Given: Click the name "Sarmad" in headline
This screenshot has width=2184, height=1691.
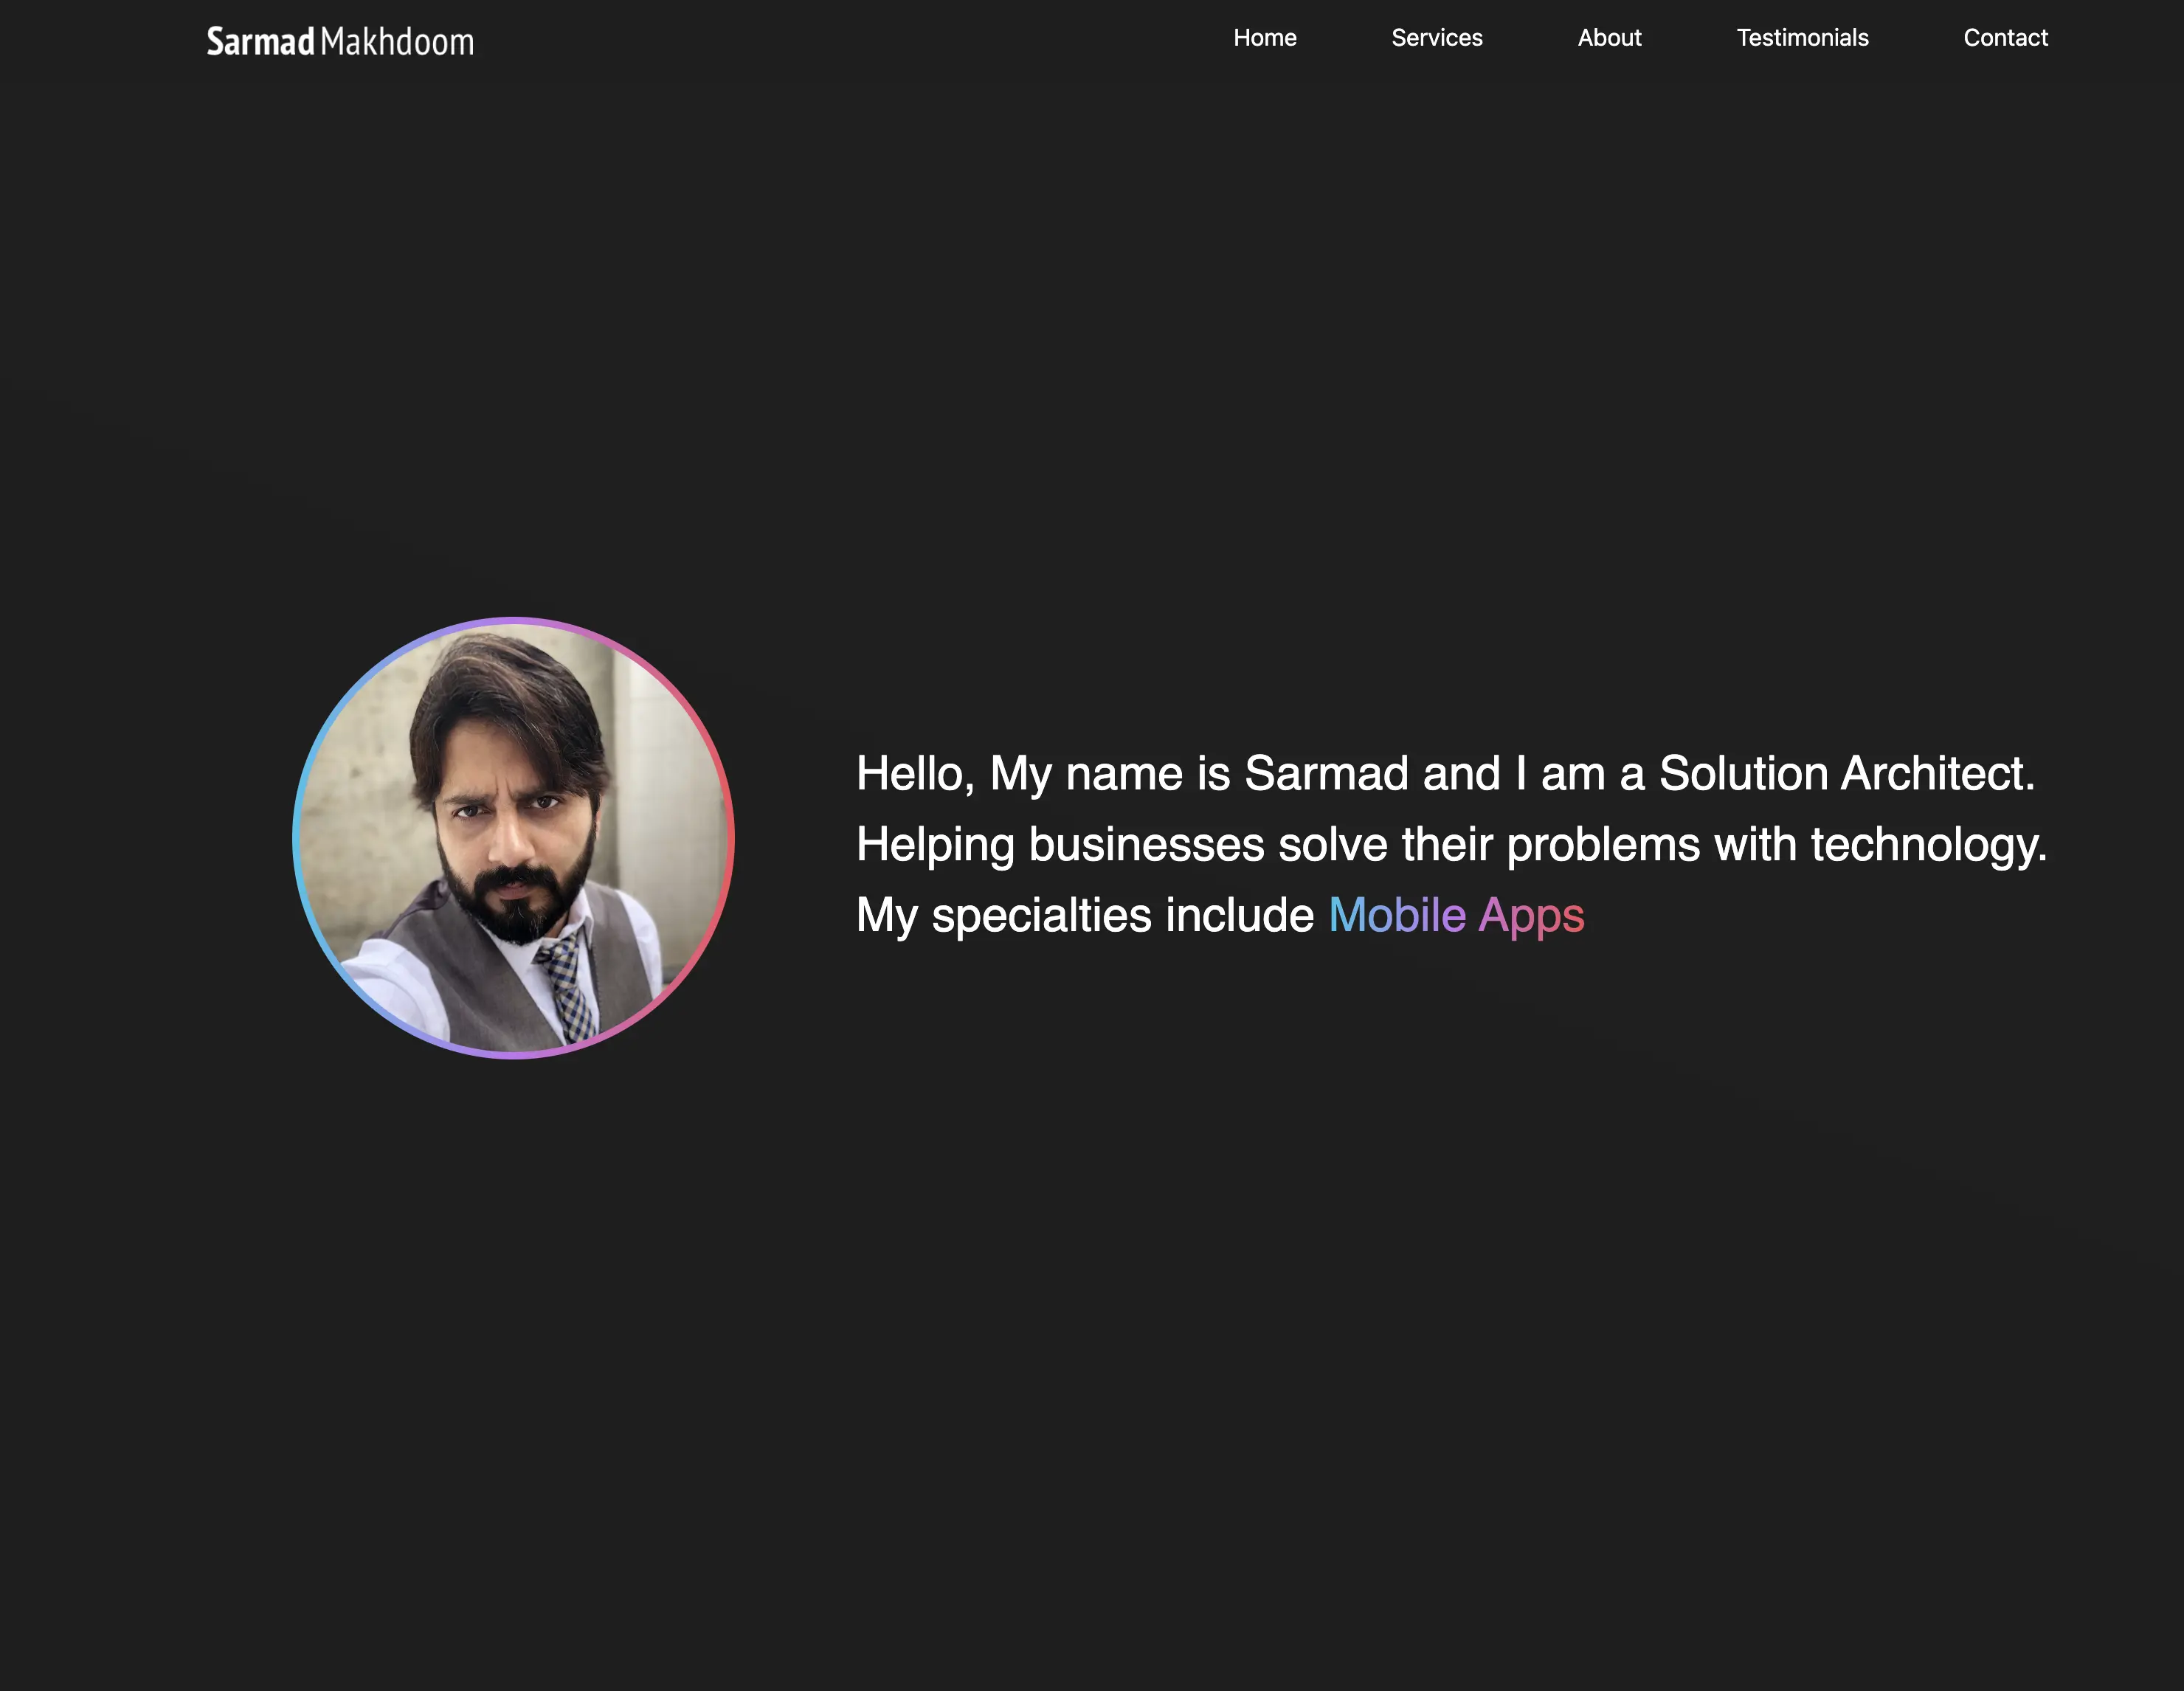Looking at the screenshot, I should pyautogui.click(x=1325, y=774).
